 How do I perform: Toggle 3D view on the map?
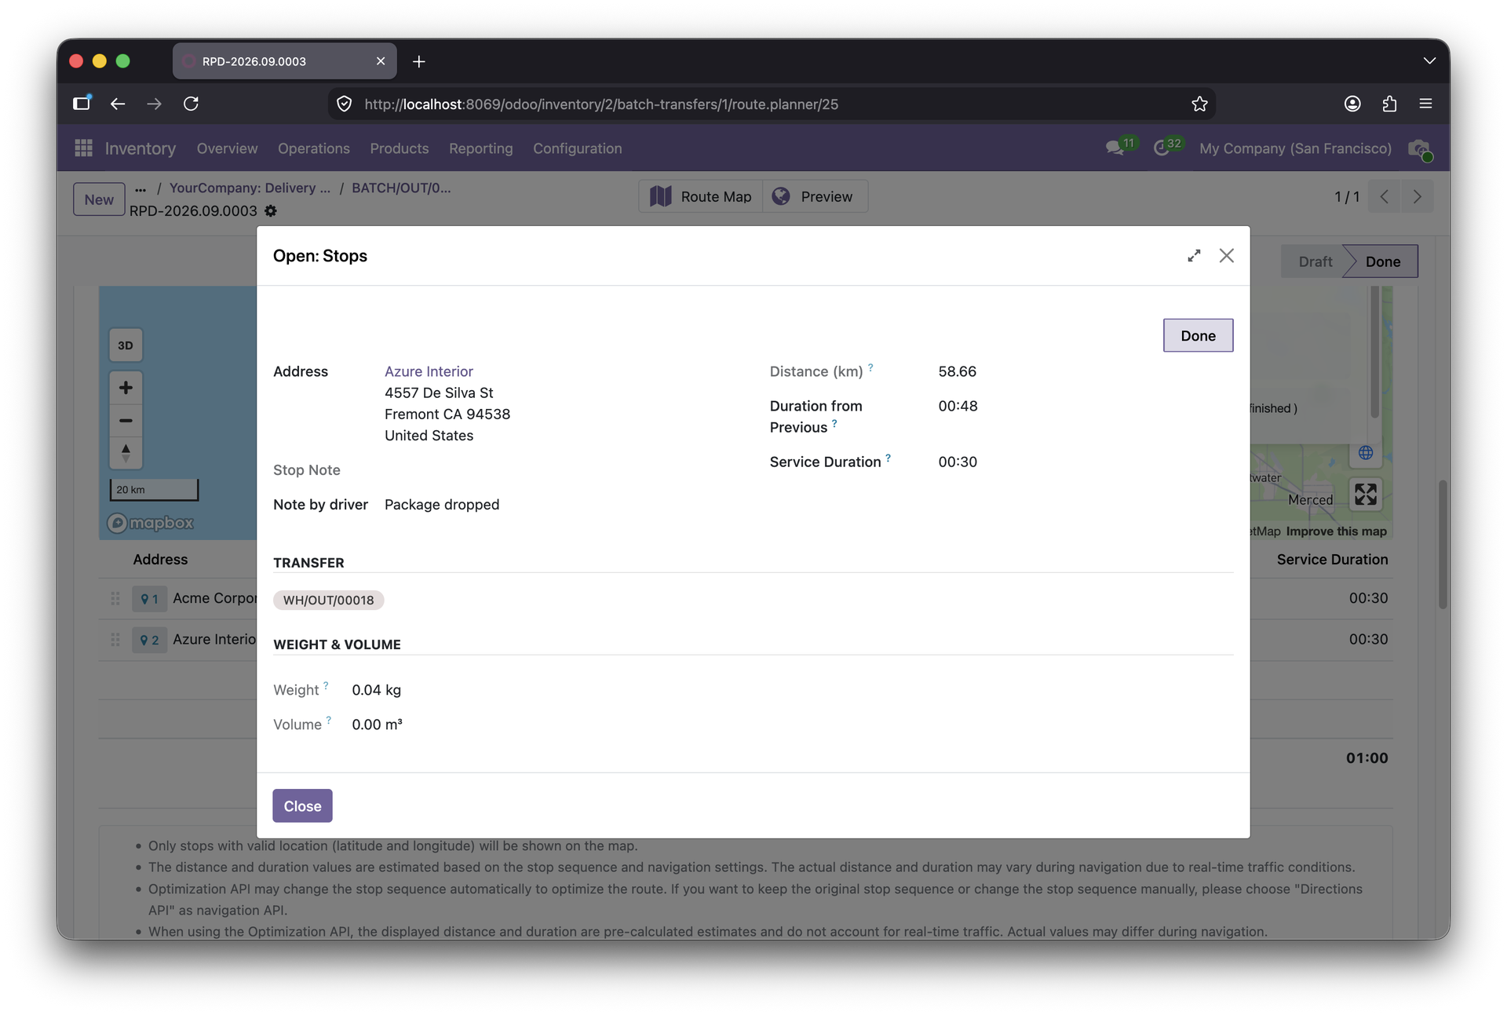click(126, 345)
